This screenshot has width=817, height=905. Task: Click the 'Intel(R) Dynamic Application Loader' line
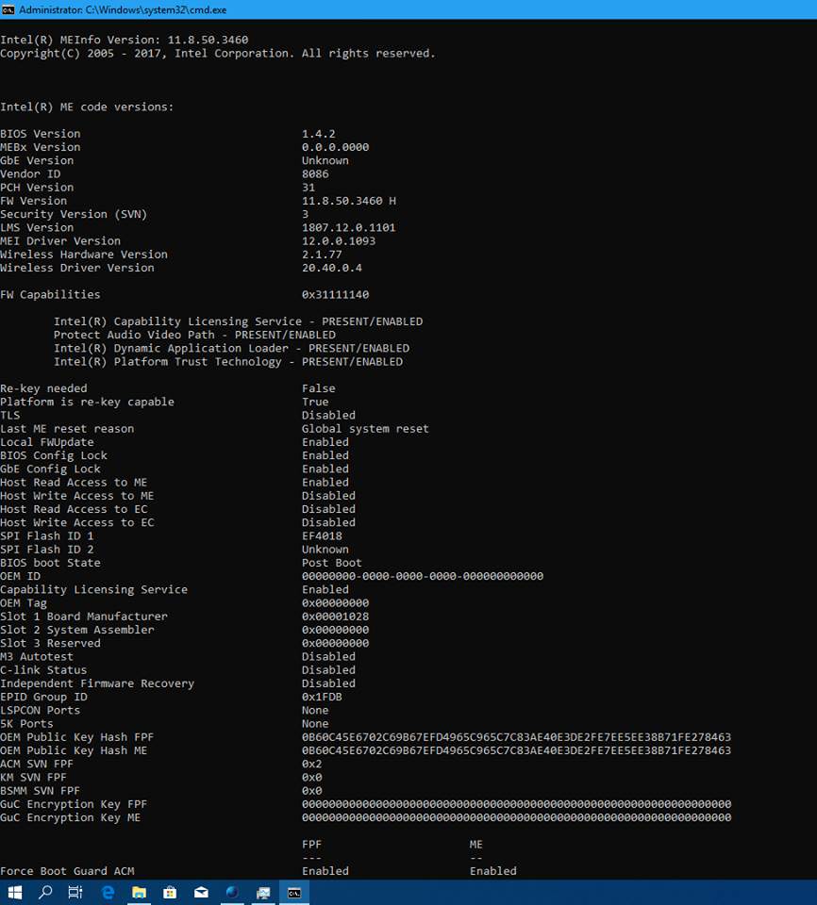click(232, 348)
